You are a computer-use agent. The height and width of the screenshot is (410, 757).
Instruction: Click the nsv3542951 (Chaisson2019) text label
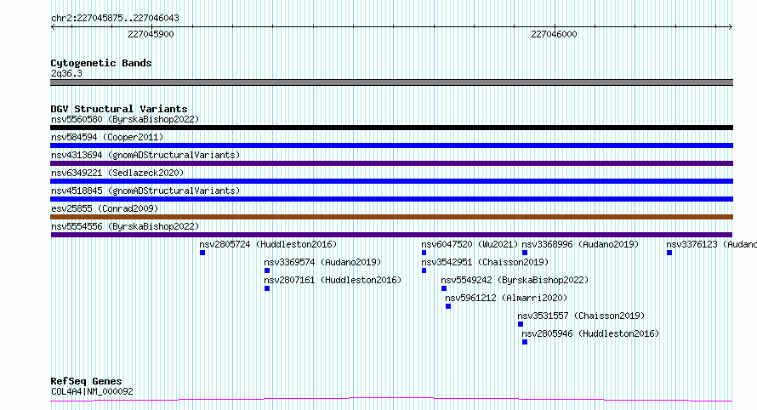coord(485,262)
